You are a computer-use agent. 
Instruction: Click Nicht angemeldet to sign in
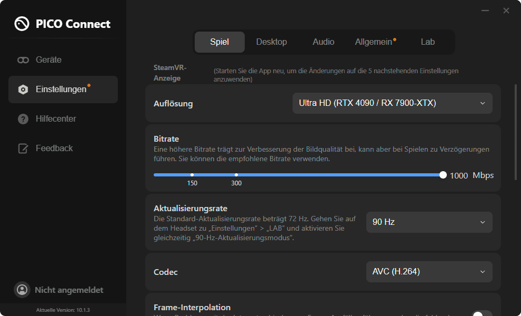pos(69,290)
